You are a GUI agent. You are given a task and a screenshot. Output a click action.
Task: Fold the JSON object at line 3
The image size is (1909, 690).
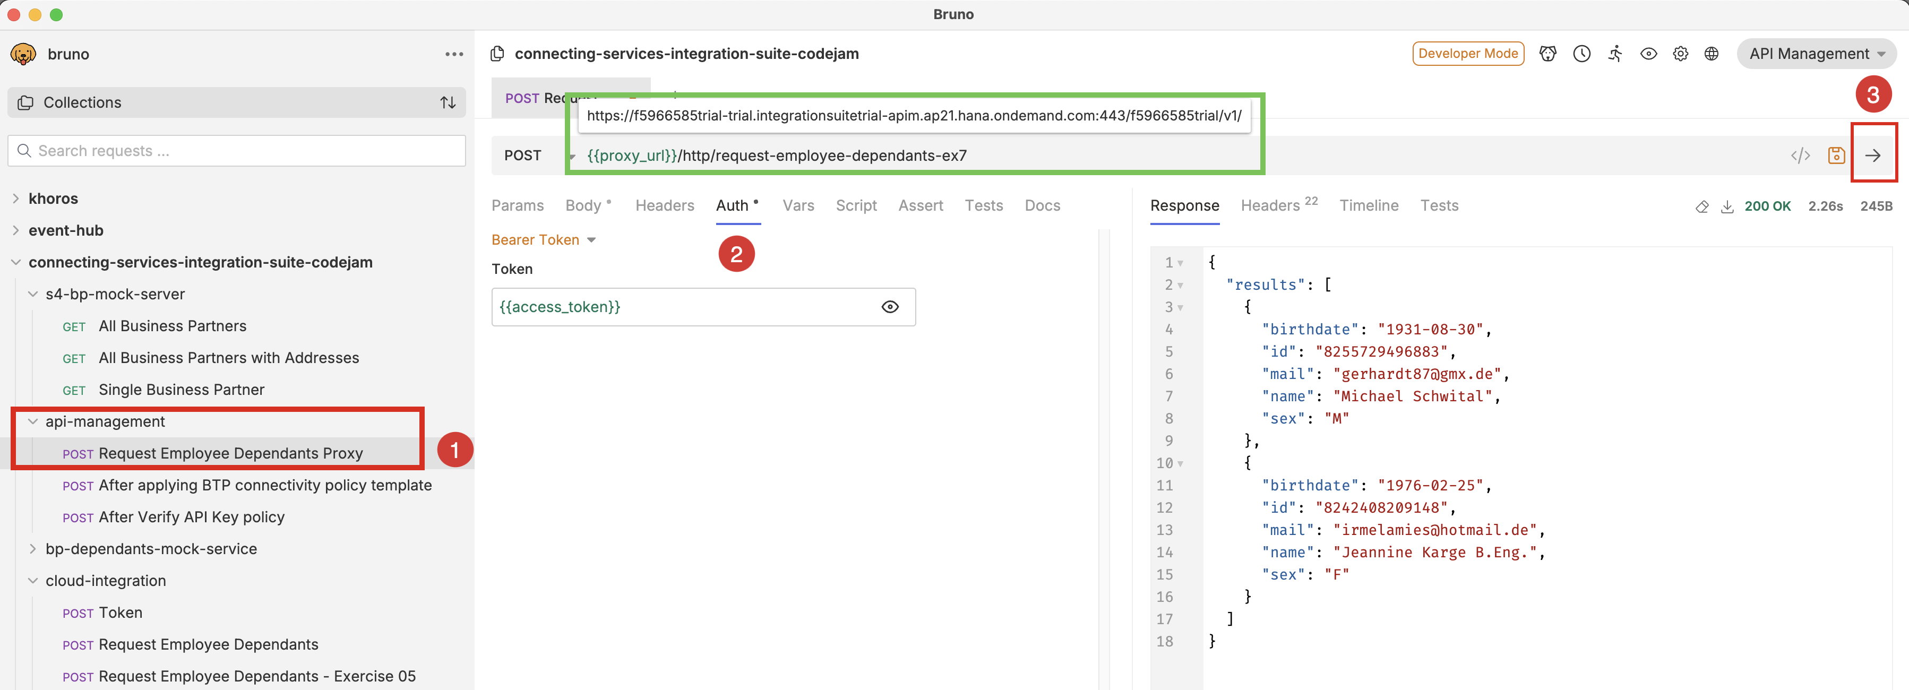(x=1181, y=307)
